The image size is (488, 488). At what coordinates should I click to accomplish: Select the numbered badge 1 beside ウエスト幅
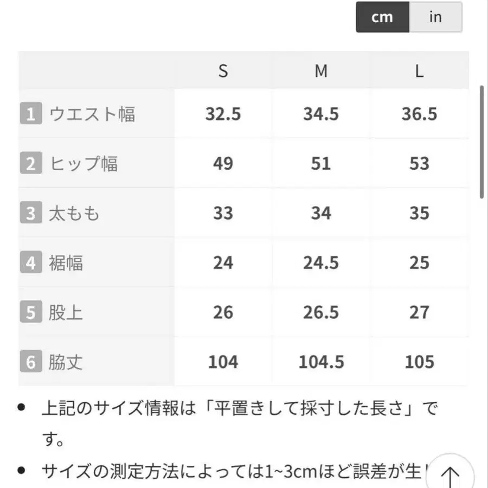(31, 113)
